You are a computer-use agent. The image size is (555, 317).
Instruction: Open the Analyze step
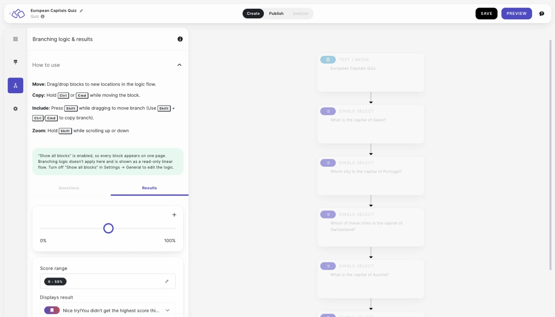tap(300, 14)
